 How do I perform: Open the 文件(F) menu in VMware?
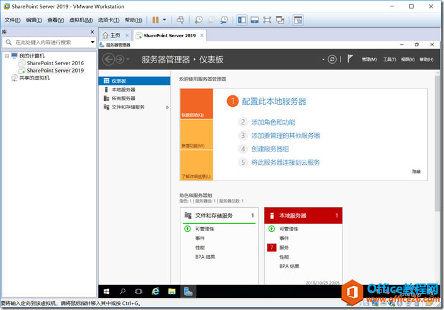click(x=13, y=20)
